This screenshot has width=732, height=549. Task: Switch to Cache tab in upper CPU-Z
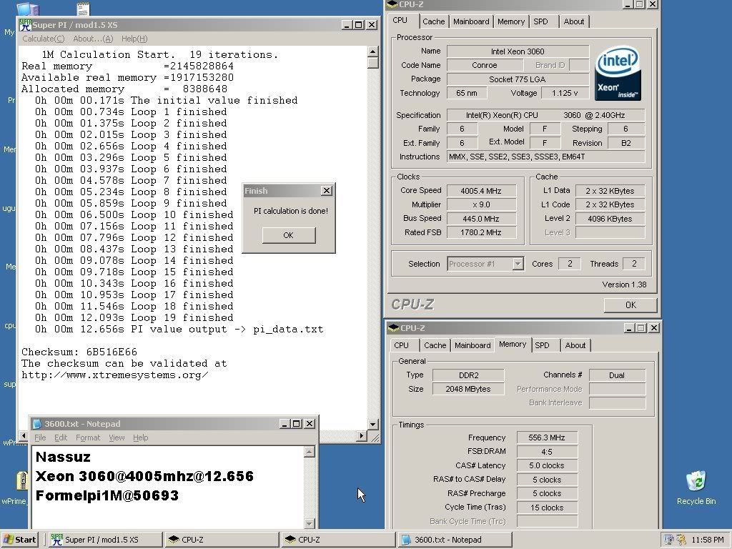(x=434, y=21)
